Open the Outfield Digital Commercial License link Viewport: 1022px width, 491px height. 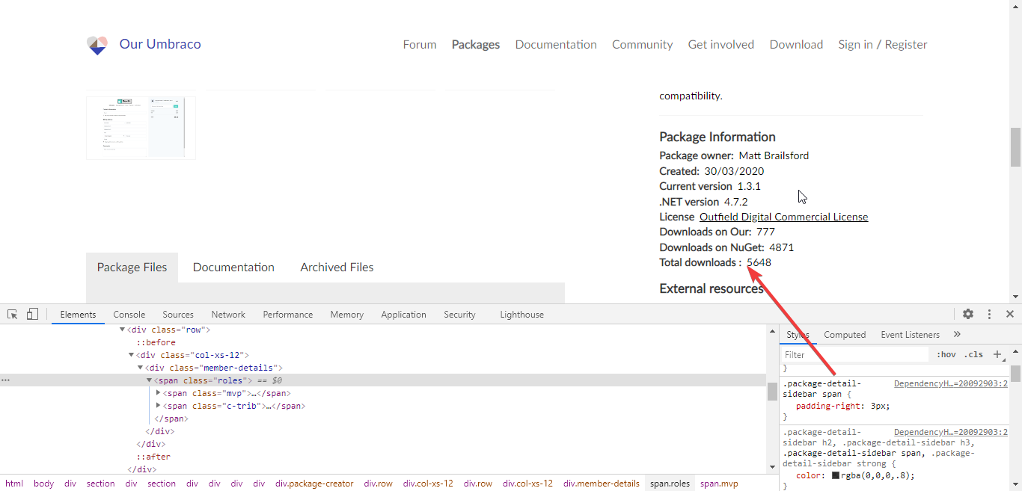pos(783,217)
